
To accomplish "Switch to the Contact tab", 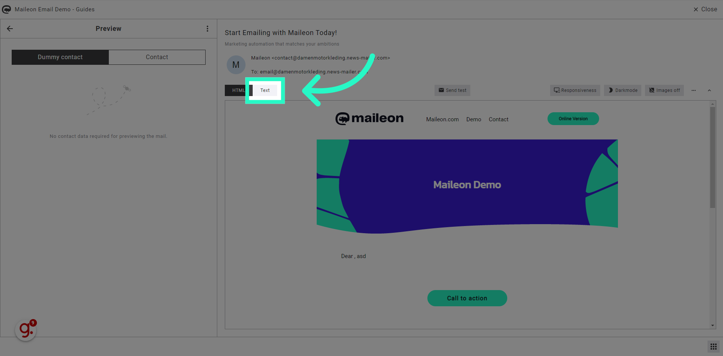I will pos(157,57).
